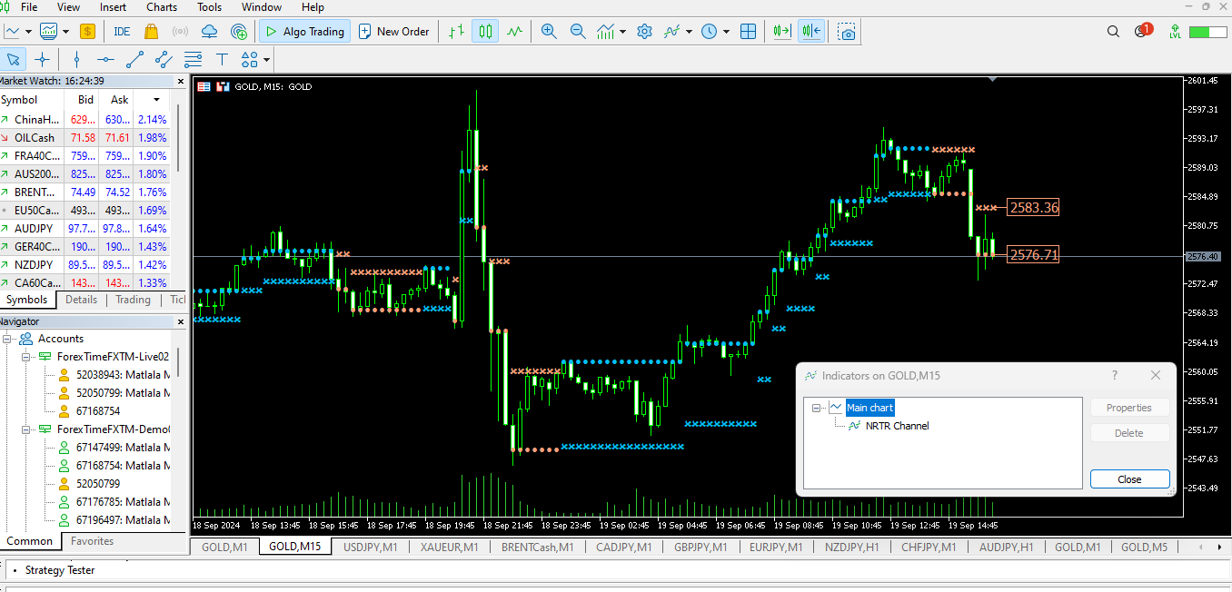
Task: Open the Market shopping bag icon
Action: (x=151, y=32)
